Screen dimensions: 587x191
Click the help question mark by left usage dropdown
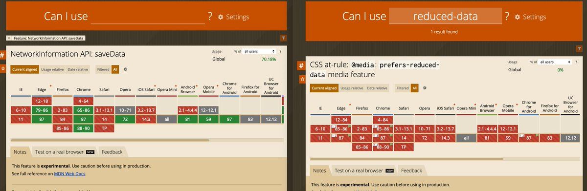click(x=280, y=51)
